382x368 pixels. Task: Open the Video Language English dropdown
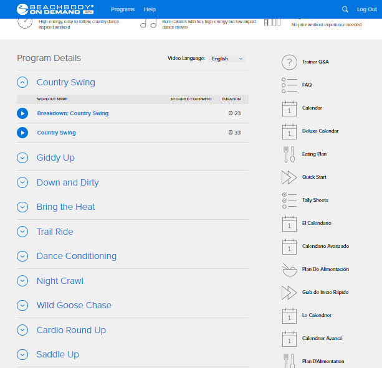click(227, 59)
